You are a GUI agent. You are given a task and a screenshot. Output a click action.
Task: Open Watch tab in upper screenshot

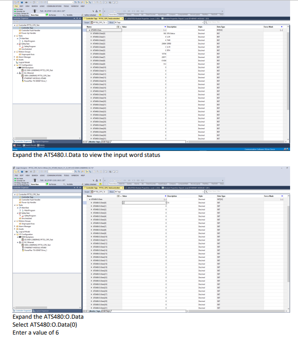pyautogui.click(x=41, y=145)
